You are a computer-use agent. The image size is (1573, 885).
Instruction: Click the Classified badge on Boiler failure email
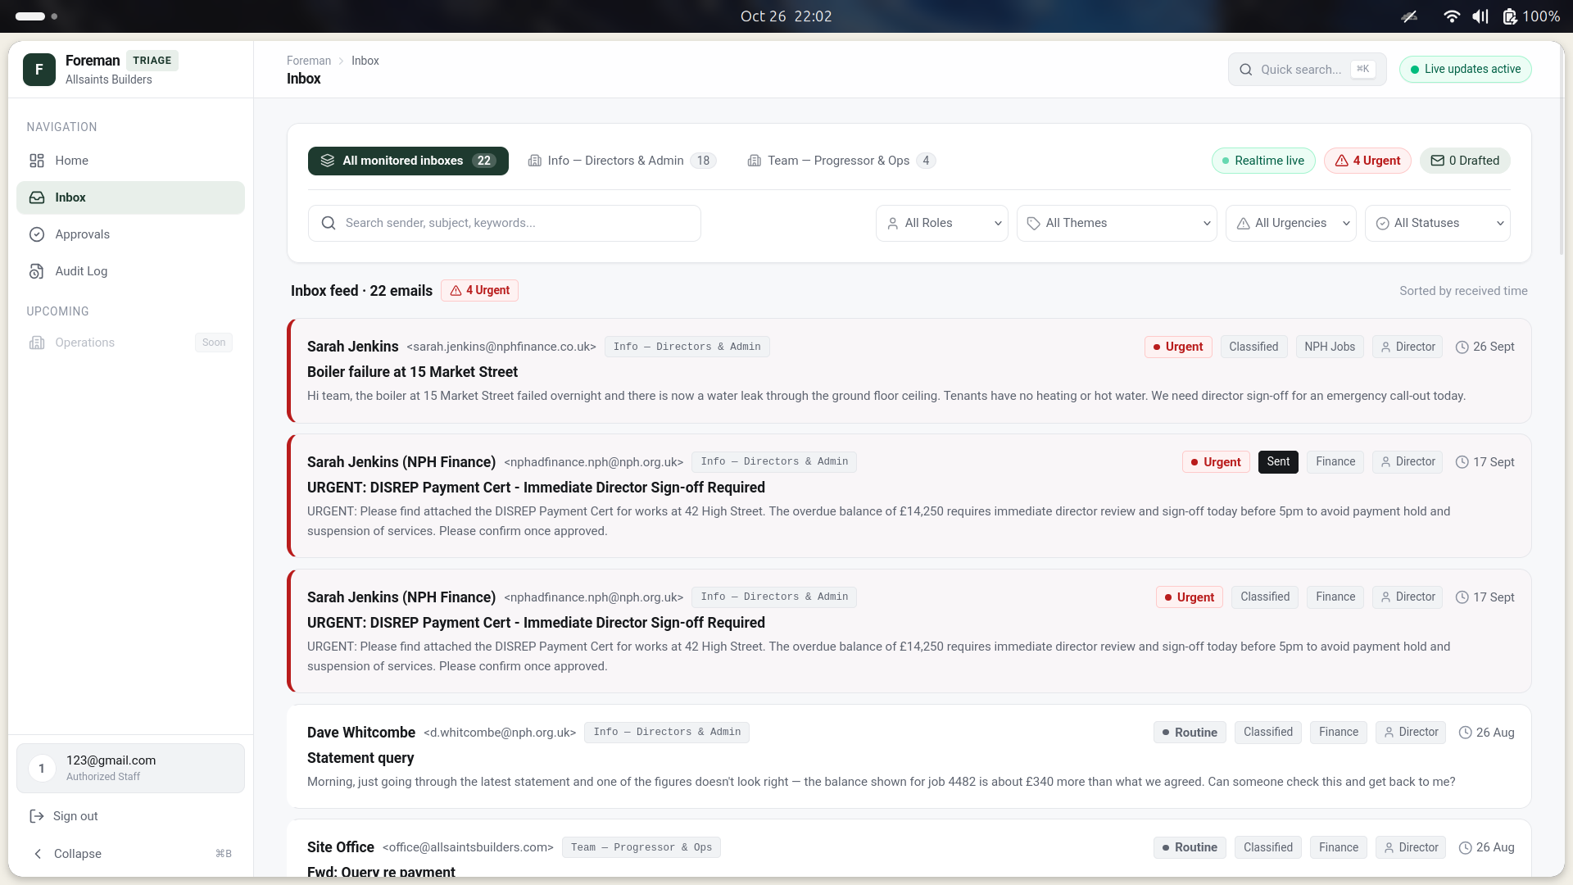point(1253,347)
